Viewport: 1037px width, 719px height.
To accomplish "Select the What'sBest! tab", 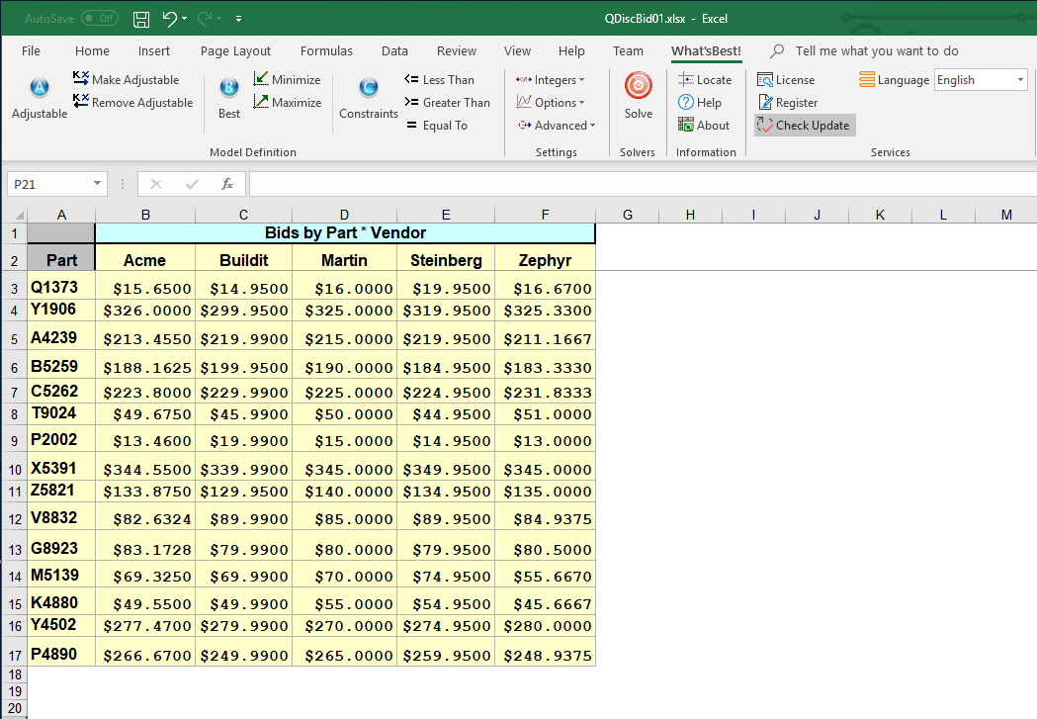I will coord(706,50).
